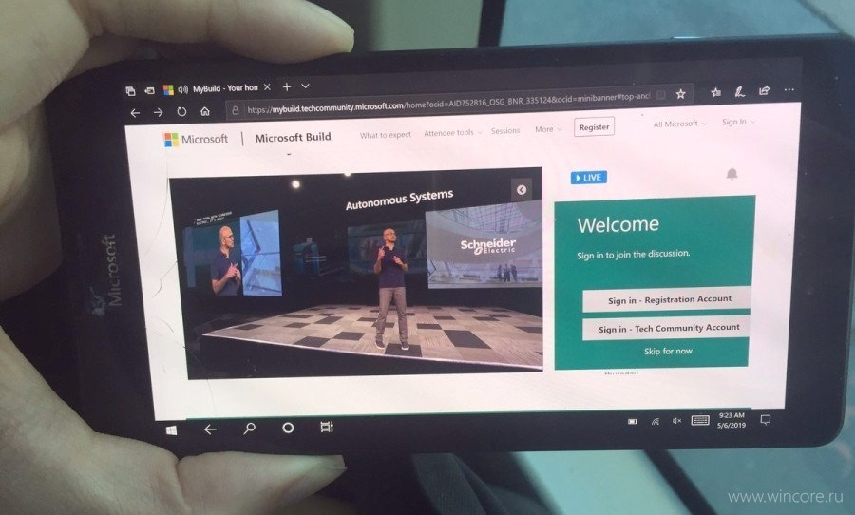Open the tabs you've set aside

click(130, 91)
